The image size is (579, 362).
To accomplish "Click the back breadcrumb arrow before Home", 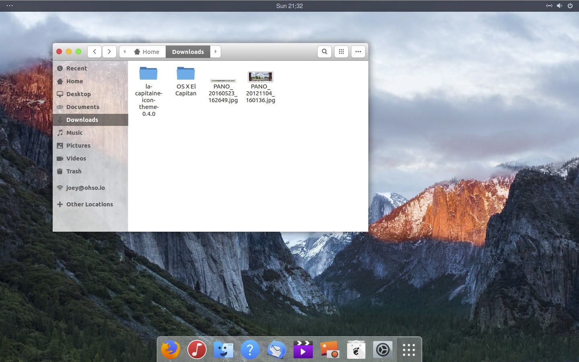I will [x=125, y=51].
